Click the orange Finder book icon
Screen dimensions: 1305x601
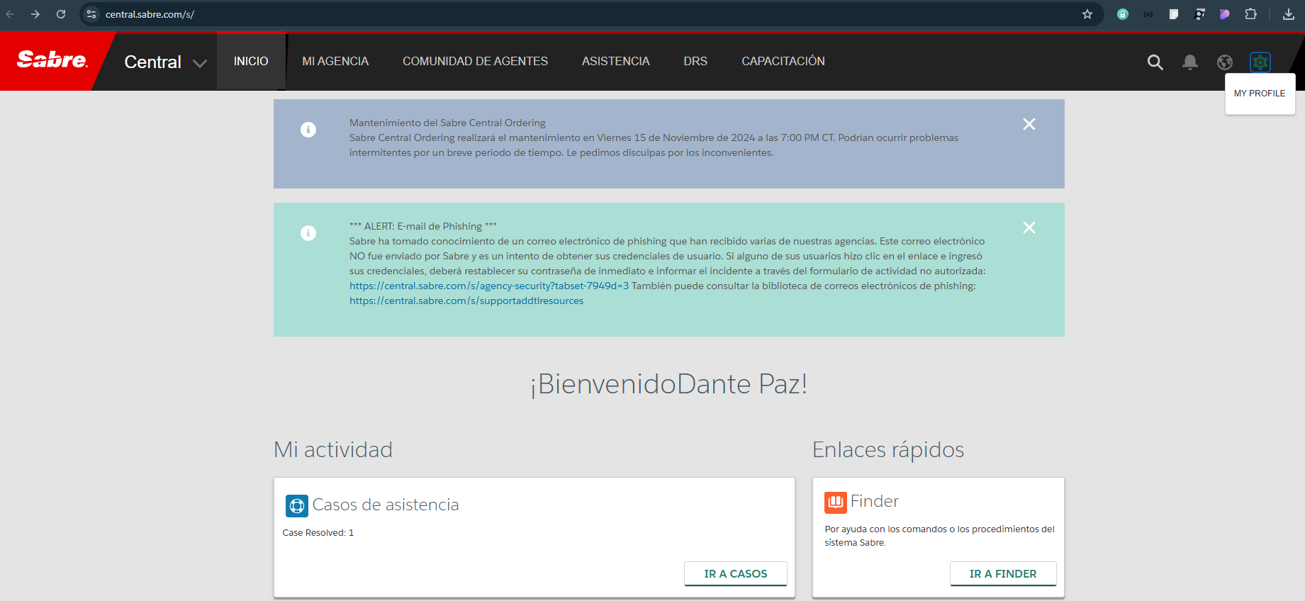[x=835, y=502]
